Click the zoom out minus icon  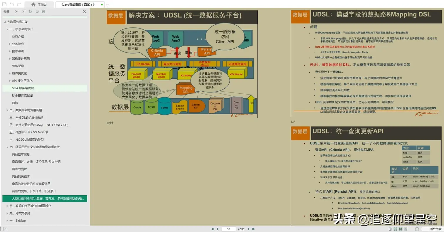pyautogui.click(x=417, y=229)
